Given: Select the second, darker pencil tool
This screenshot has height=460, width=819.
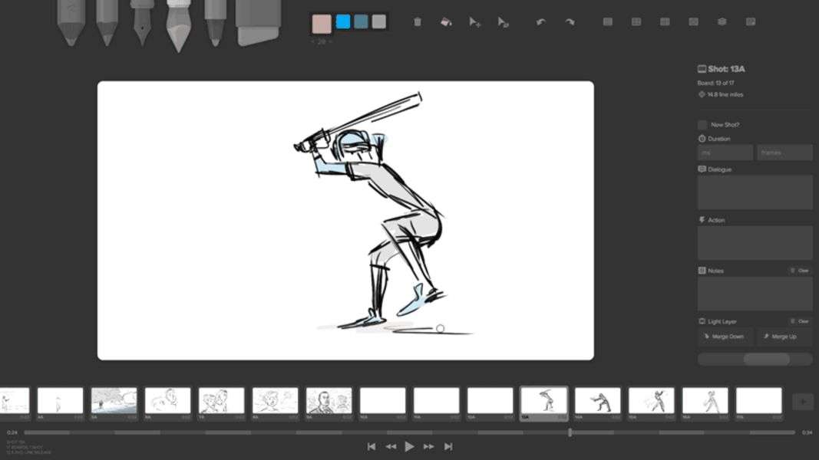Looking at the screenshot, I should point(107,22).
